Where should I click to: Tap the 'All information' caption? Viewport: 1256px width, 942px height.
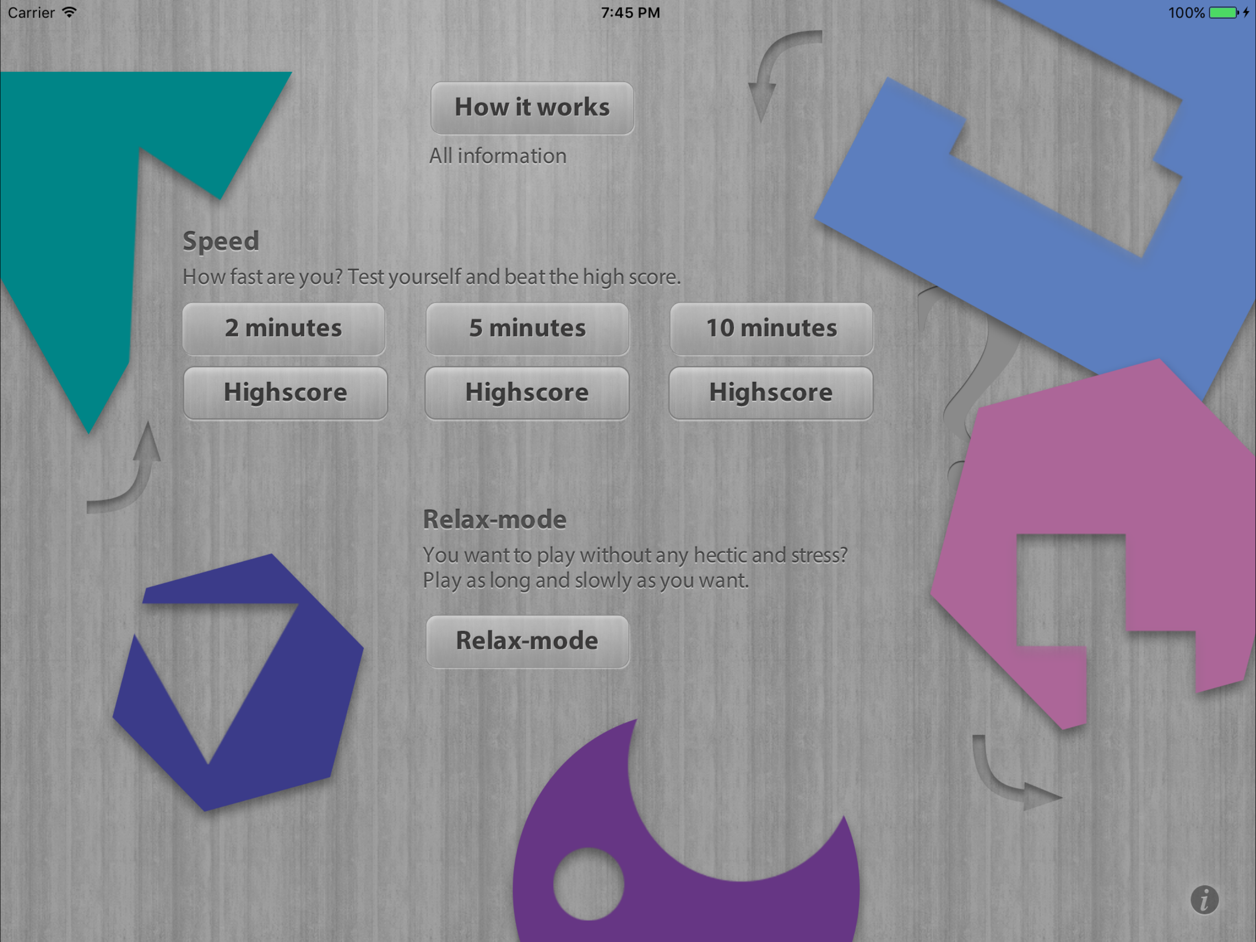point(497,155)
